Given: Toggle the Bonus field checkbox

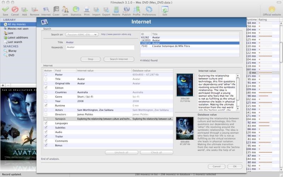Looking at the screenshot, I should [46, 145].
